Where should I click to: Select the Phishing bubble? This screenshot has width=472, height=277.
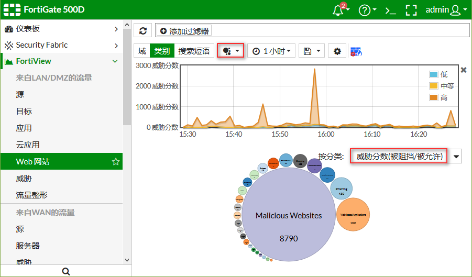pos(342,189)
